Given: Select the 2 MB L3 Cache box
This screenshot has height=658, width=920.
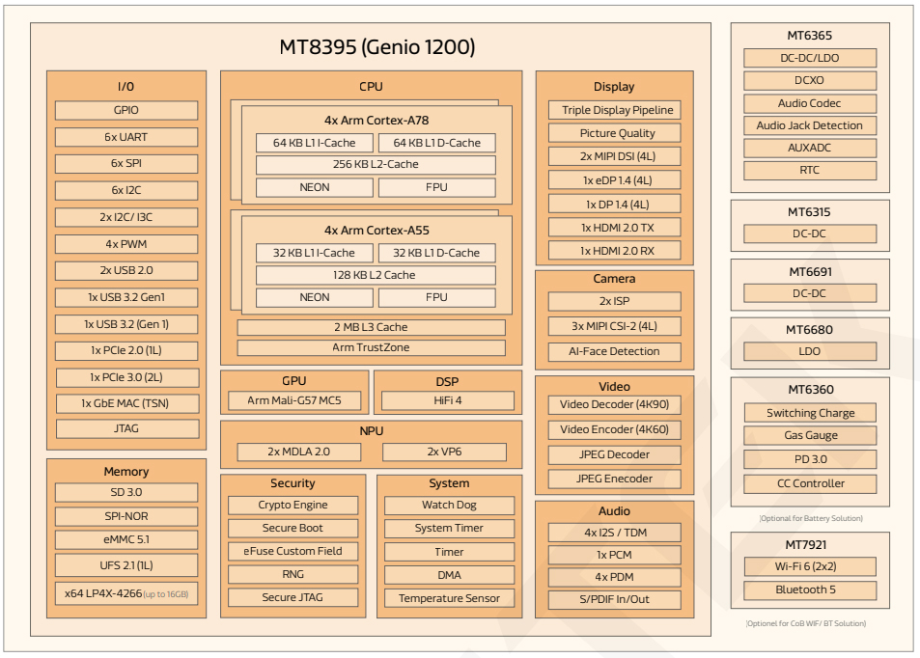Looking at the screenshot, I should pyautogui.click(x=371, y=327).
